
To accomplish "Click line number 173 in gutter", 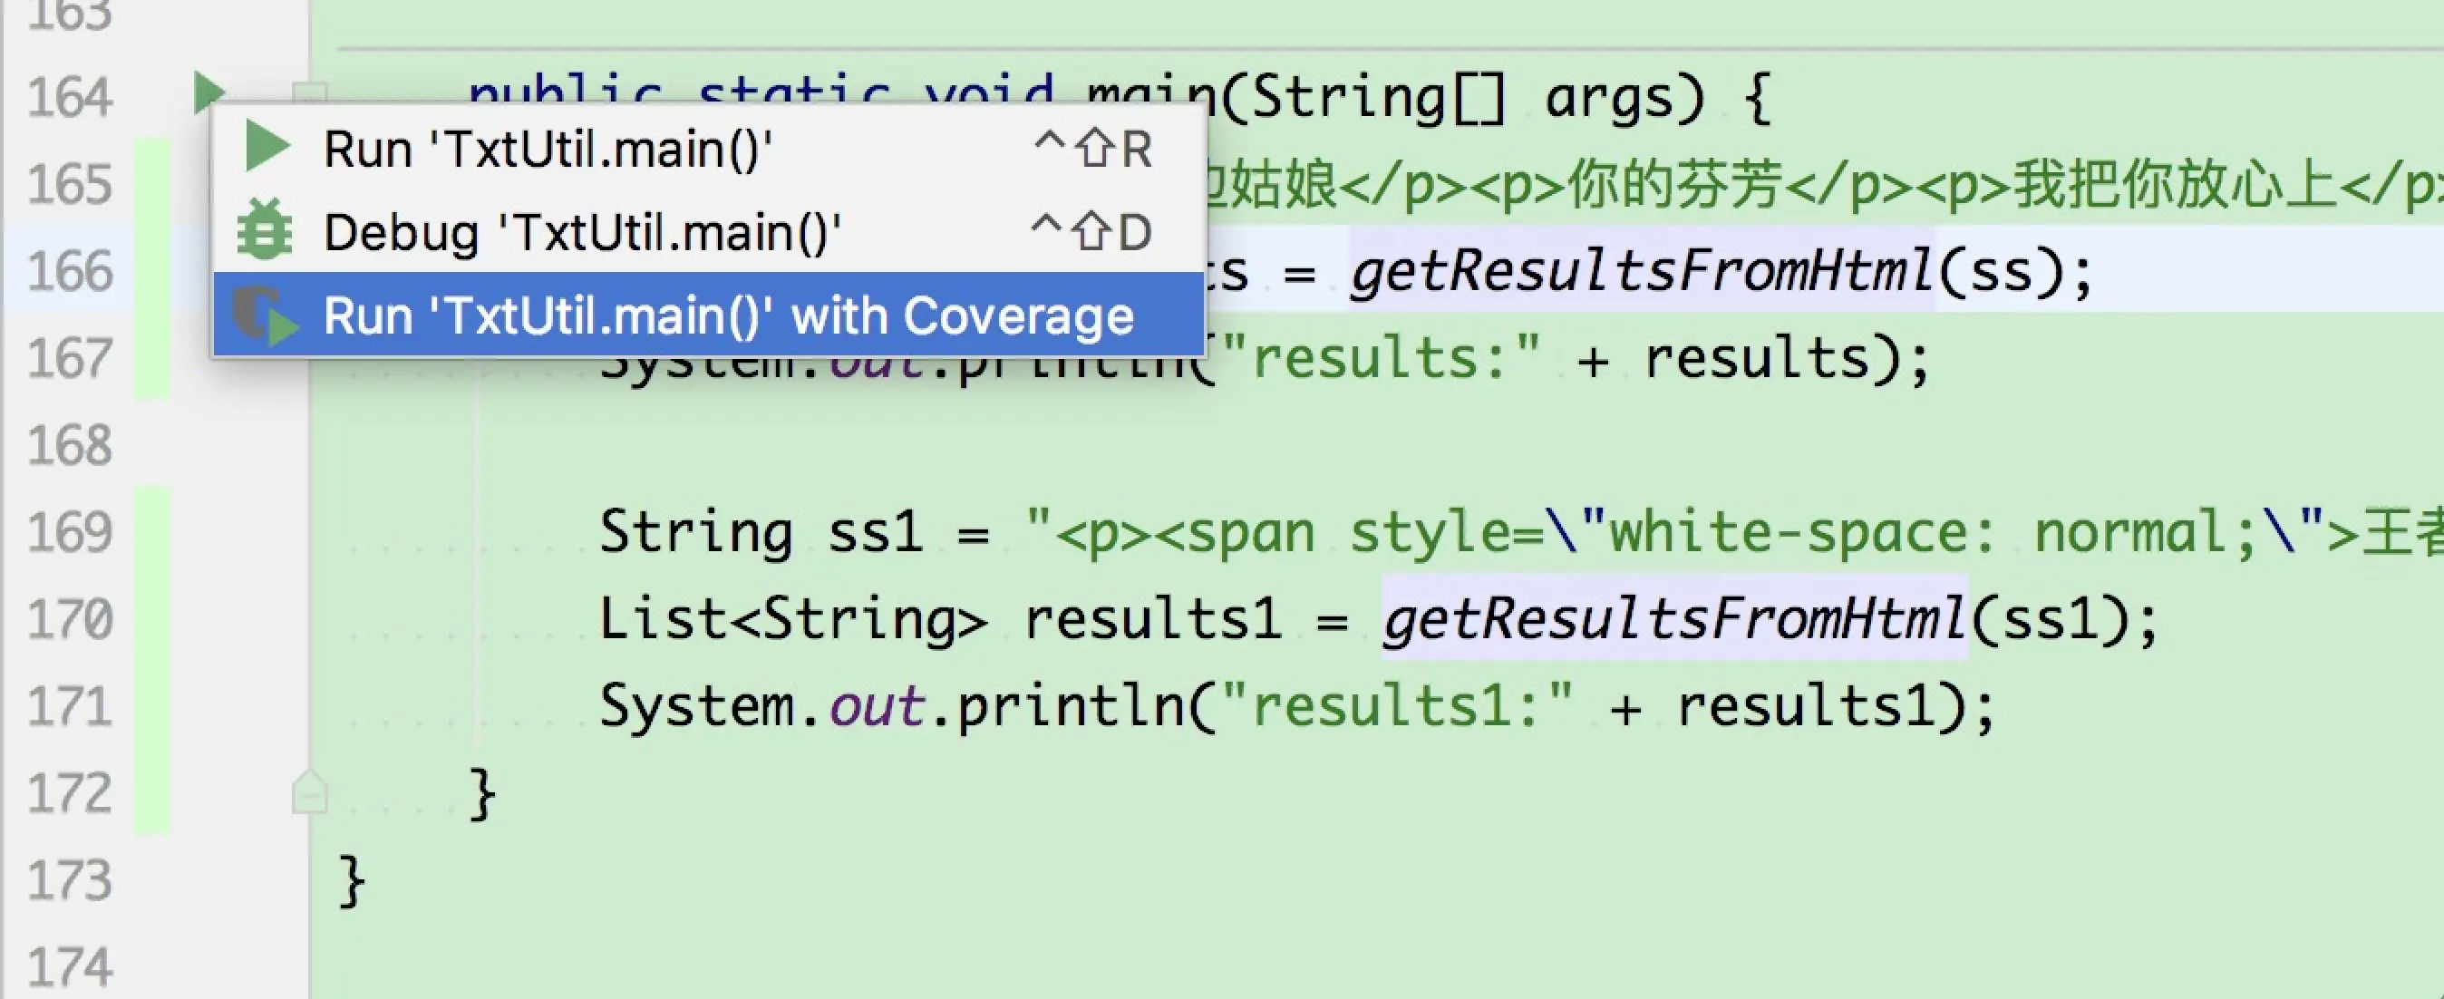I will 70,880.
